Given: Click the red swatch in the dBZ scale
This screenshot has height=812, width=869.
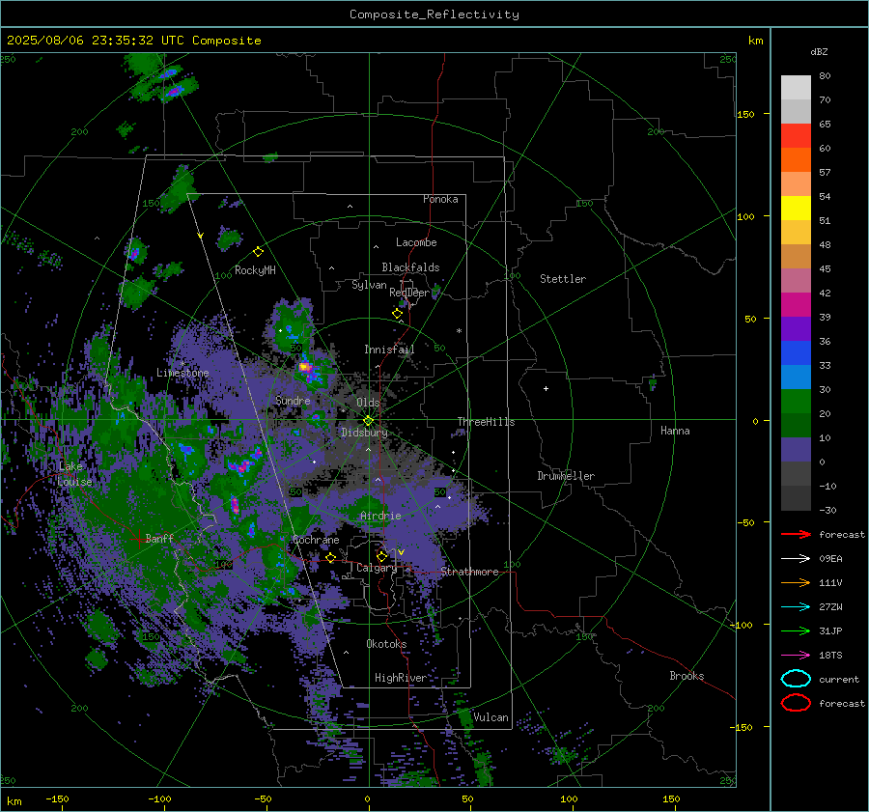Looking at the screenshot, I should (x=796, y=136).
